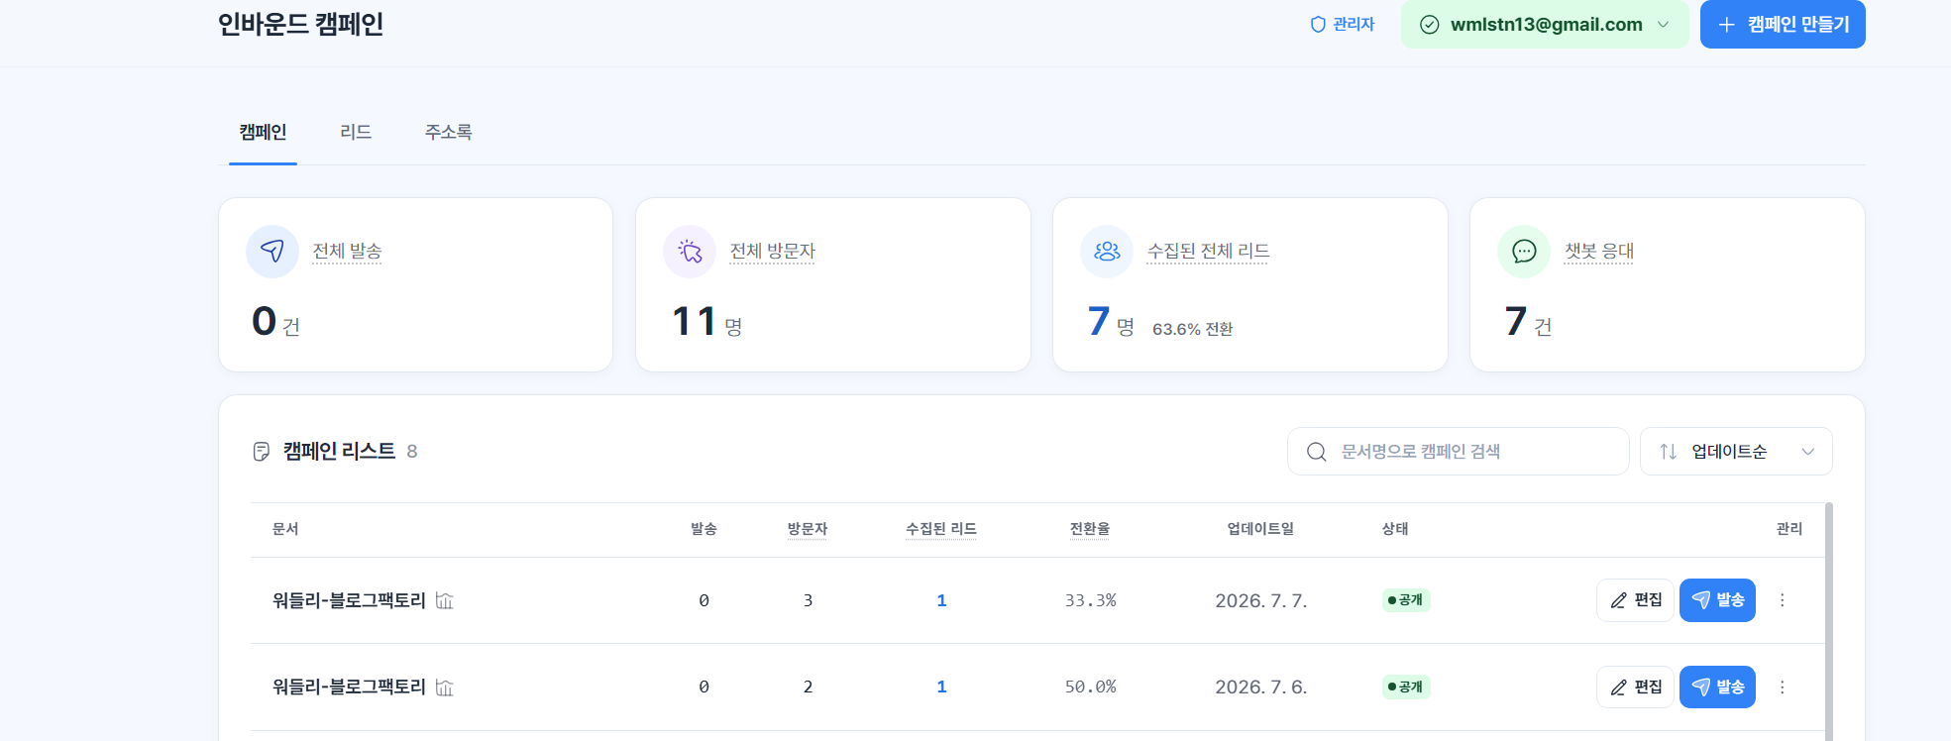Click the 챗봇 응대 label

[1599, 252]
